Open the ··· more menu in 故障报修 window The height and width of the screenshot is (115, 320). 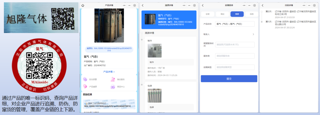[244, 6]
